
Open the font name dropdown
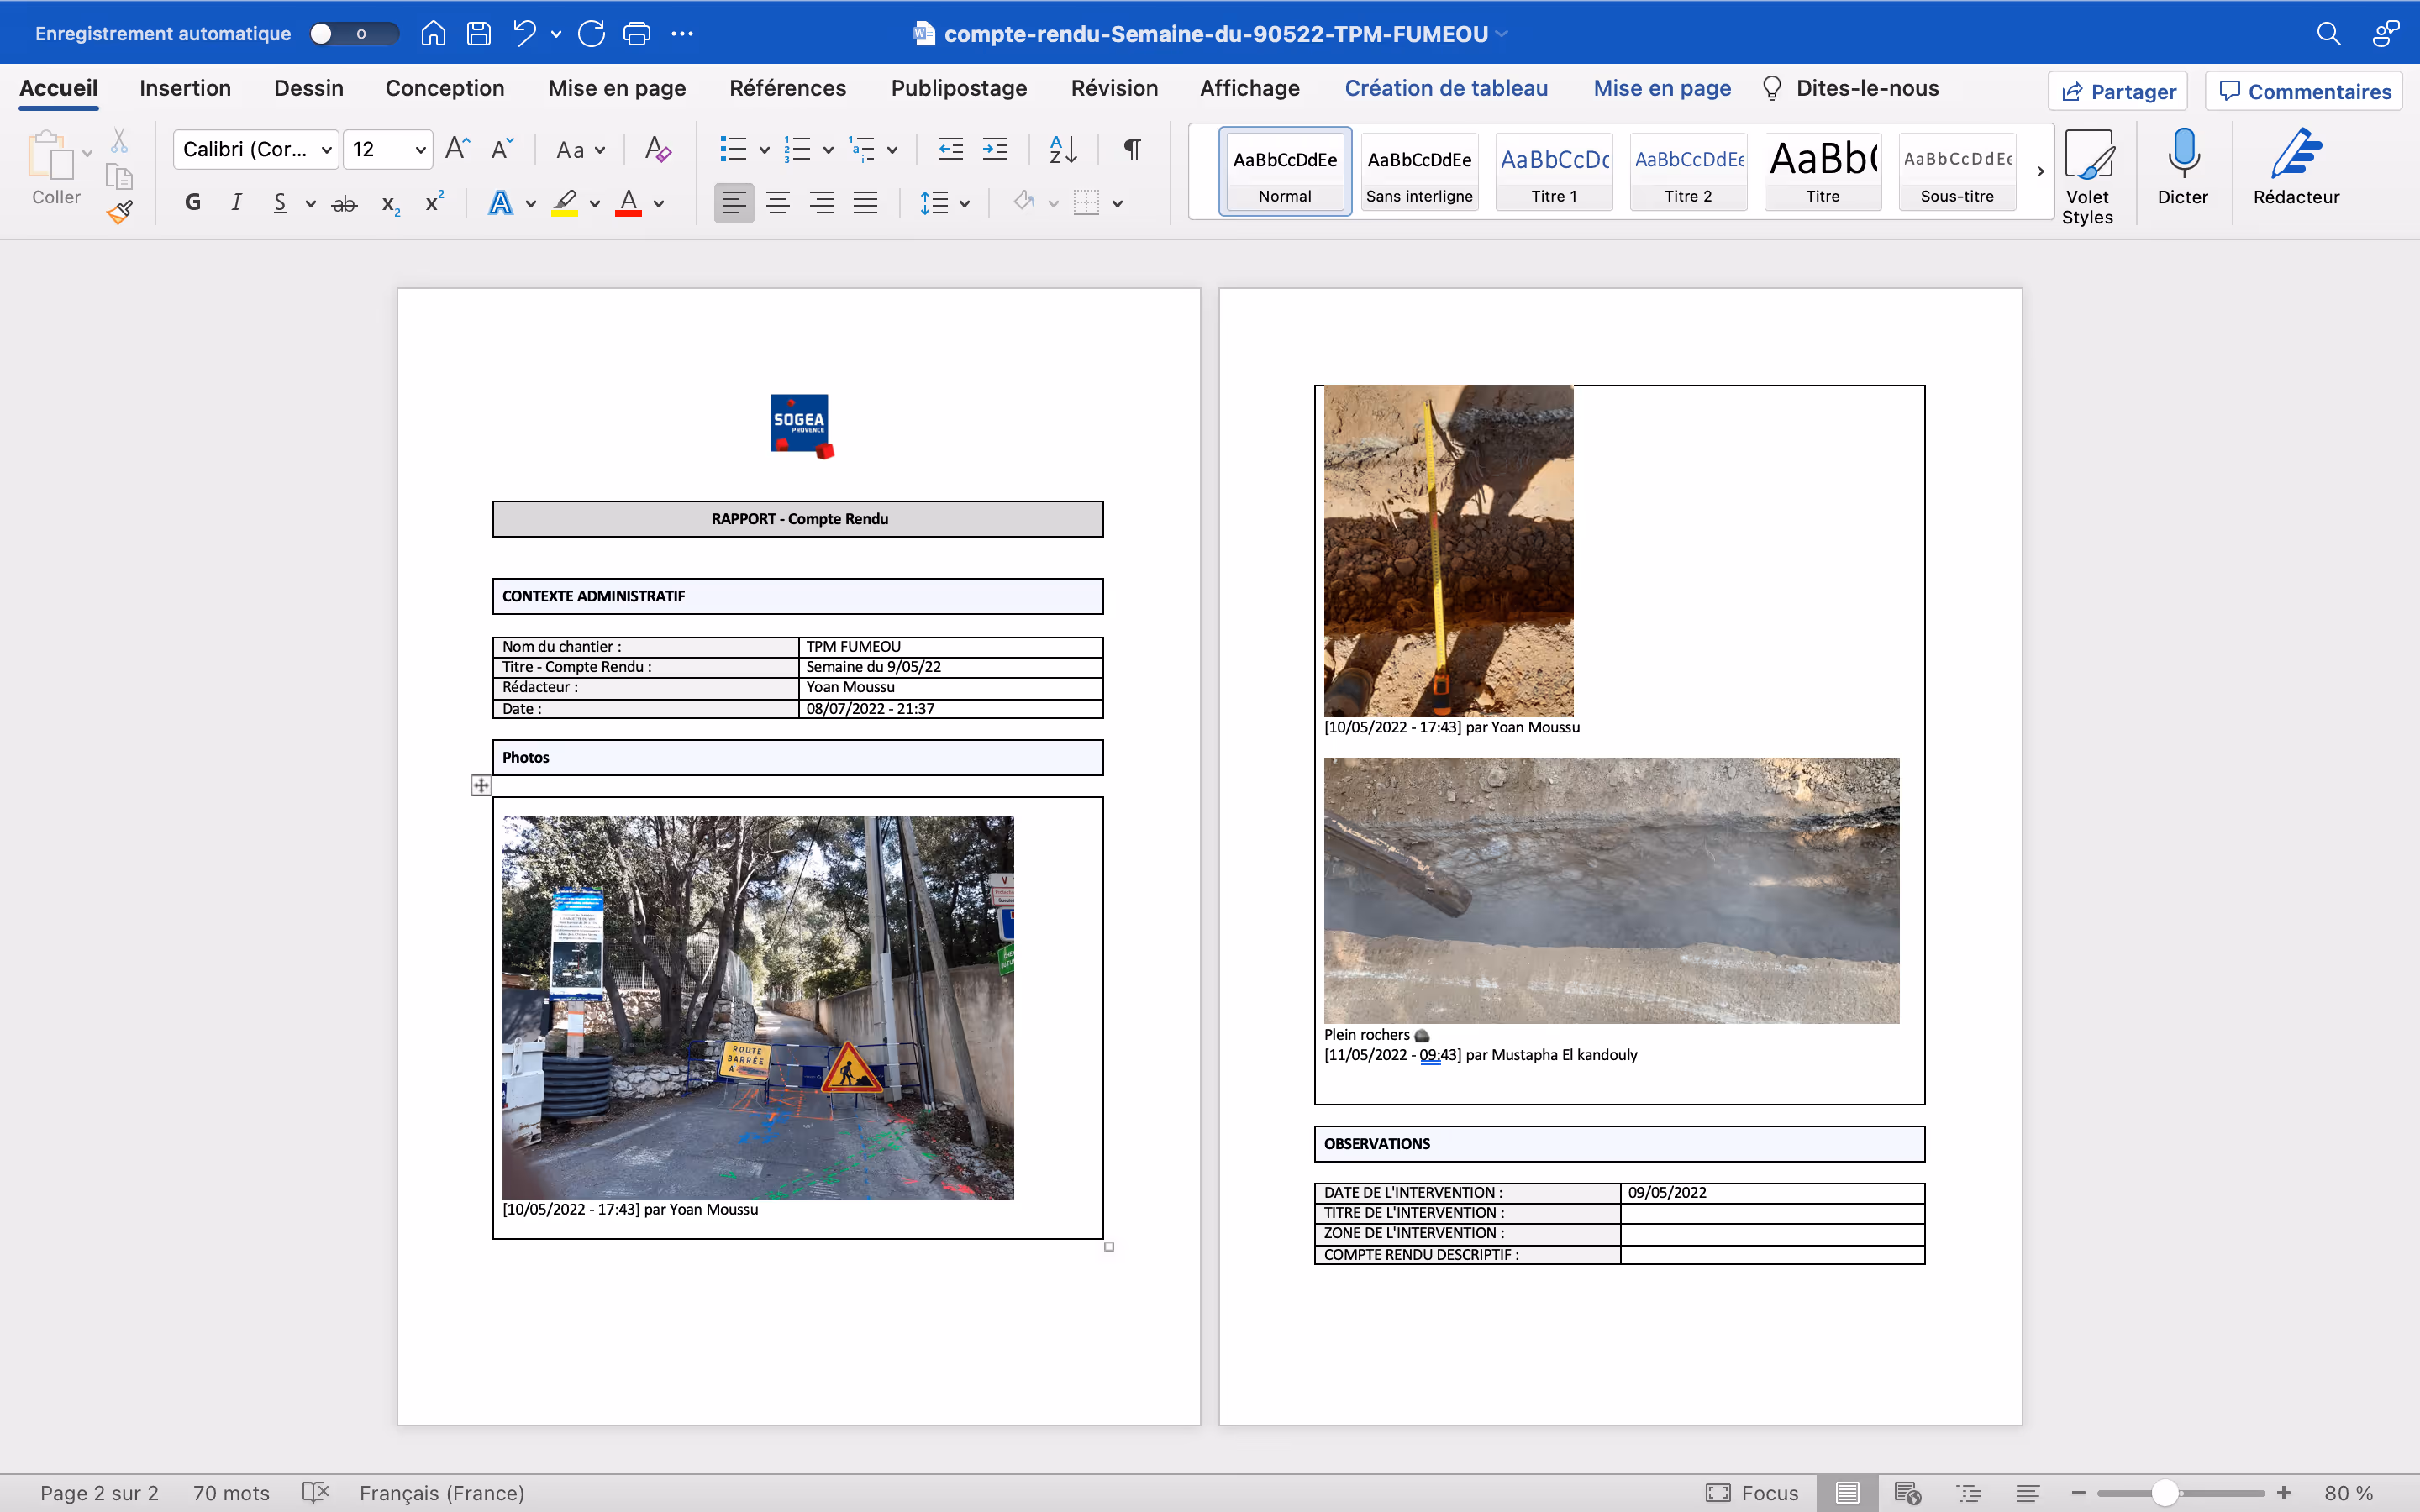[x=326, y=150]
